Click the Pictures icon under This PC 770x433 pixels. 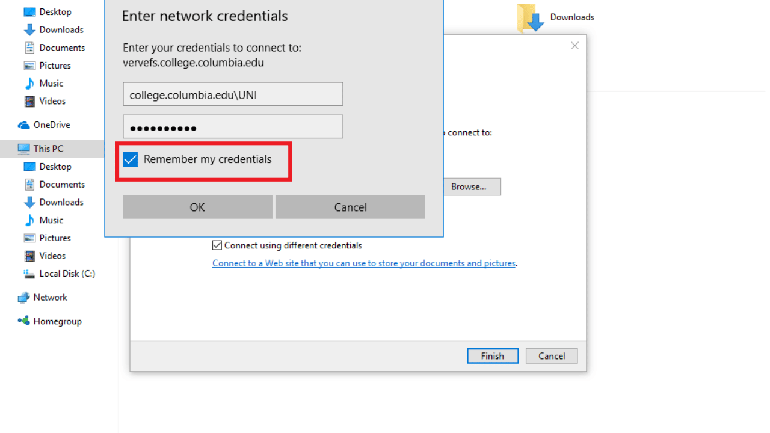[29, 238]
